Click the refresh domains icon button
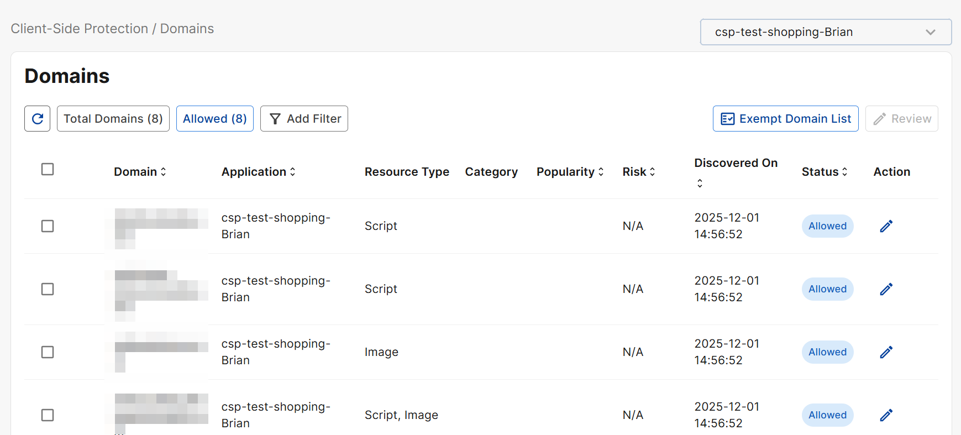The image size is (961, 435). coord(38,119)
